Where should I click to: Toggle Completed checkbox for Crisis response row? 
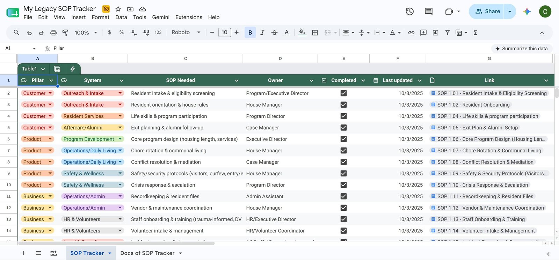click(343, 185)
